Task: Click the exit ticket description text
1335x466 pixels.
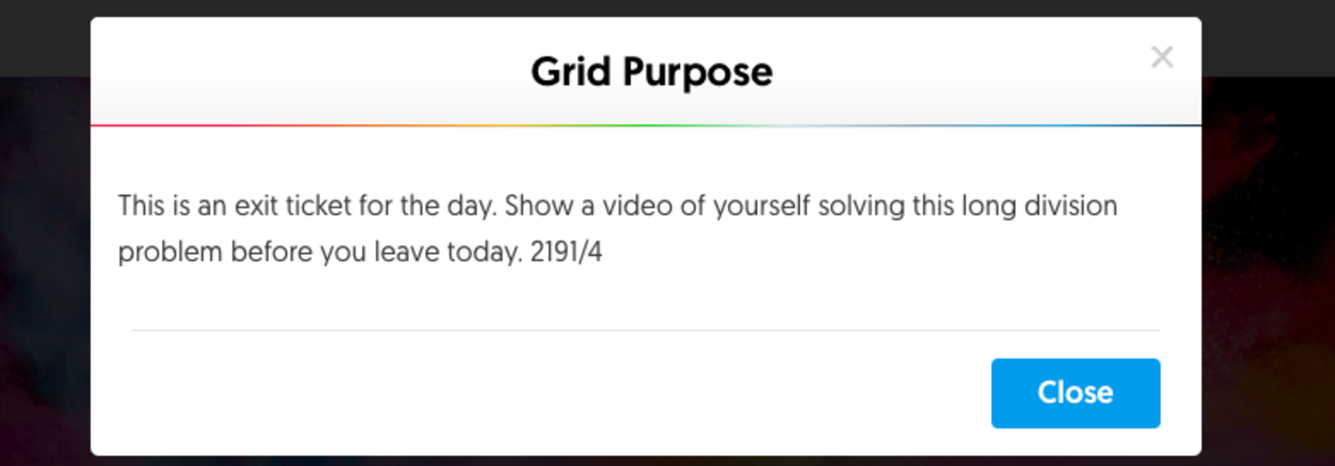Action: 617,206
